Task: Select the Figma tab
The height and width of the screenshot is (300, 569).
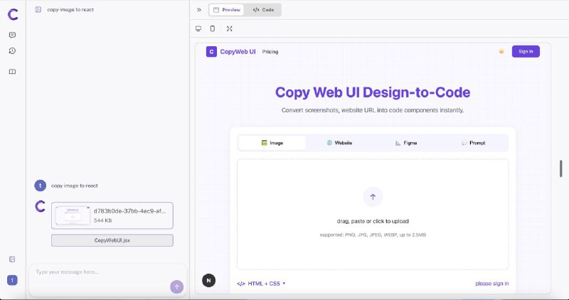Action: point(406,143)
